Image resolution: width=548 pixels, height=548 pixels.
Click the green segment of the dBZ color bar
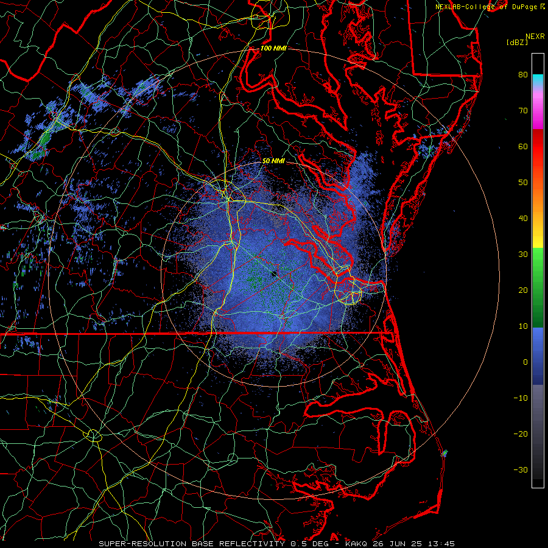coord(538,287)
